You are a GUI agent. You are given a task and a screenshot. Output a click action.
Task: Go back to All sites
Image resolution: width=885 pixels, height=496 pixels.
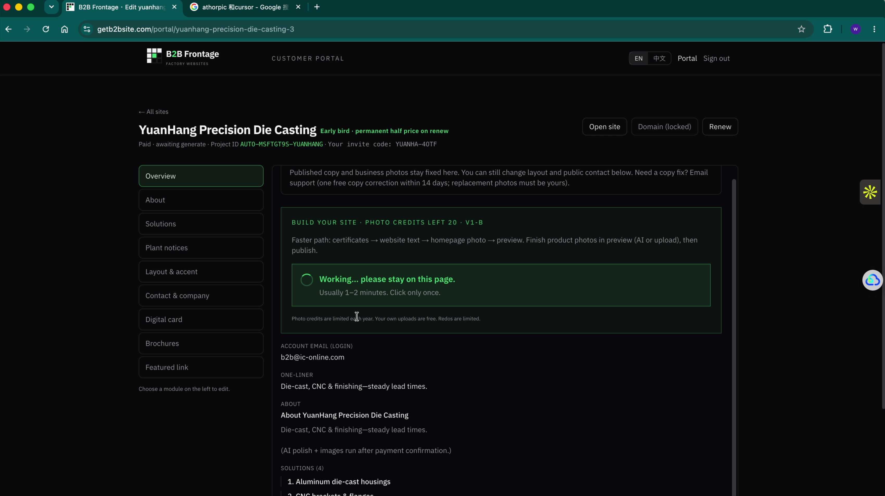[x=154, y=112]
